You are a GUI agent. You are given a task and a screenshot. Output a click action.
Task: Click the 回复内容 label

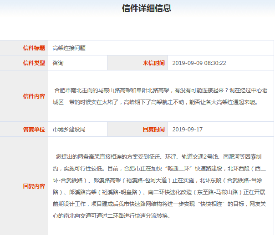pos(34,186)
